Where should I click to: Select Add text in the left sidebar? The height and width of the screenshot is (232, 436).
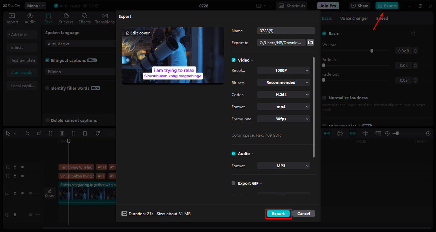pos(22,35)
